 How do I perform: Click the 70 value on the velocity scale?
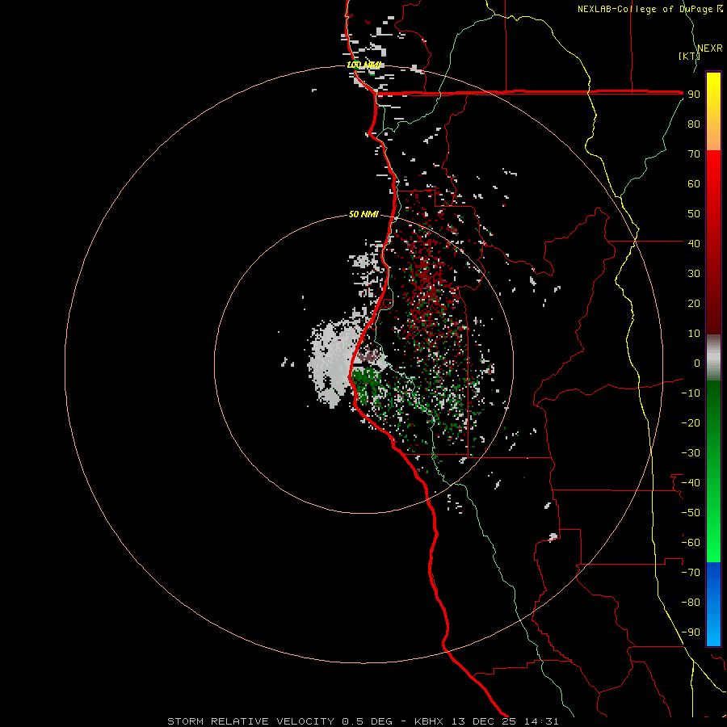[694, 154]
